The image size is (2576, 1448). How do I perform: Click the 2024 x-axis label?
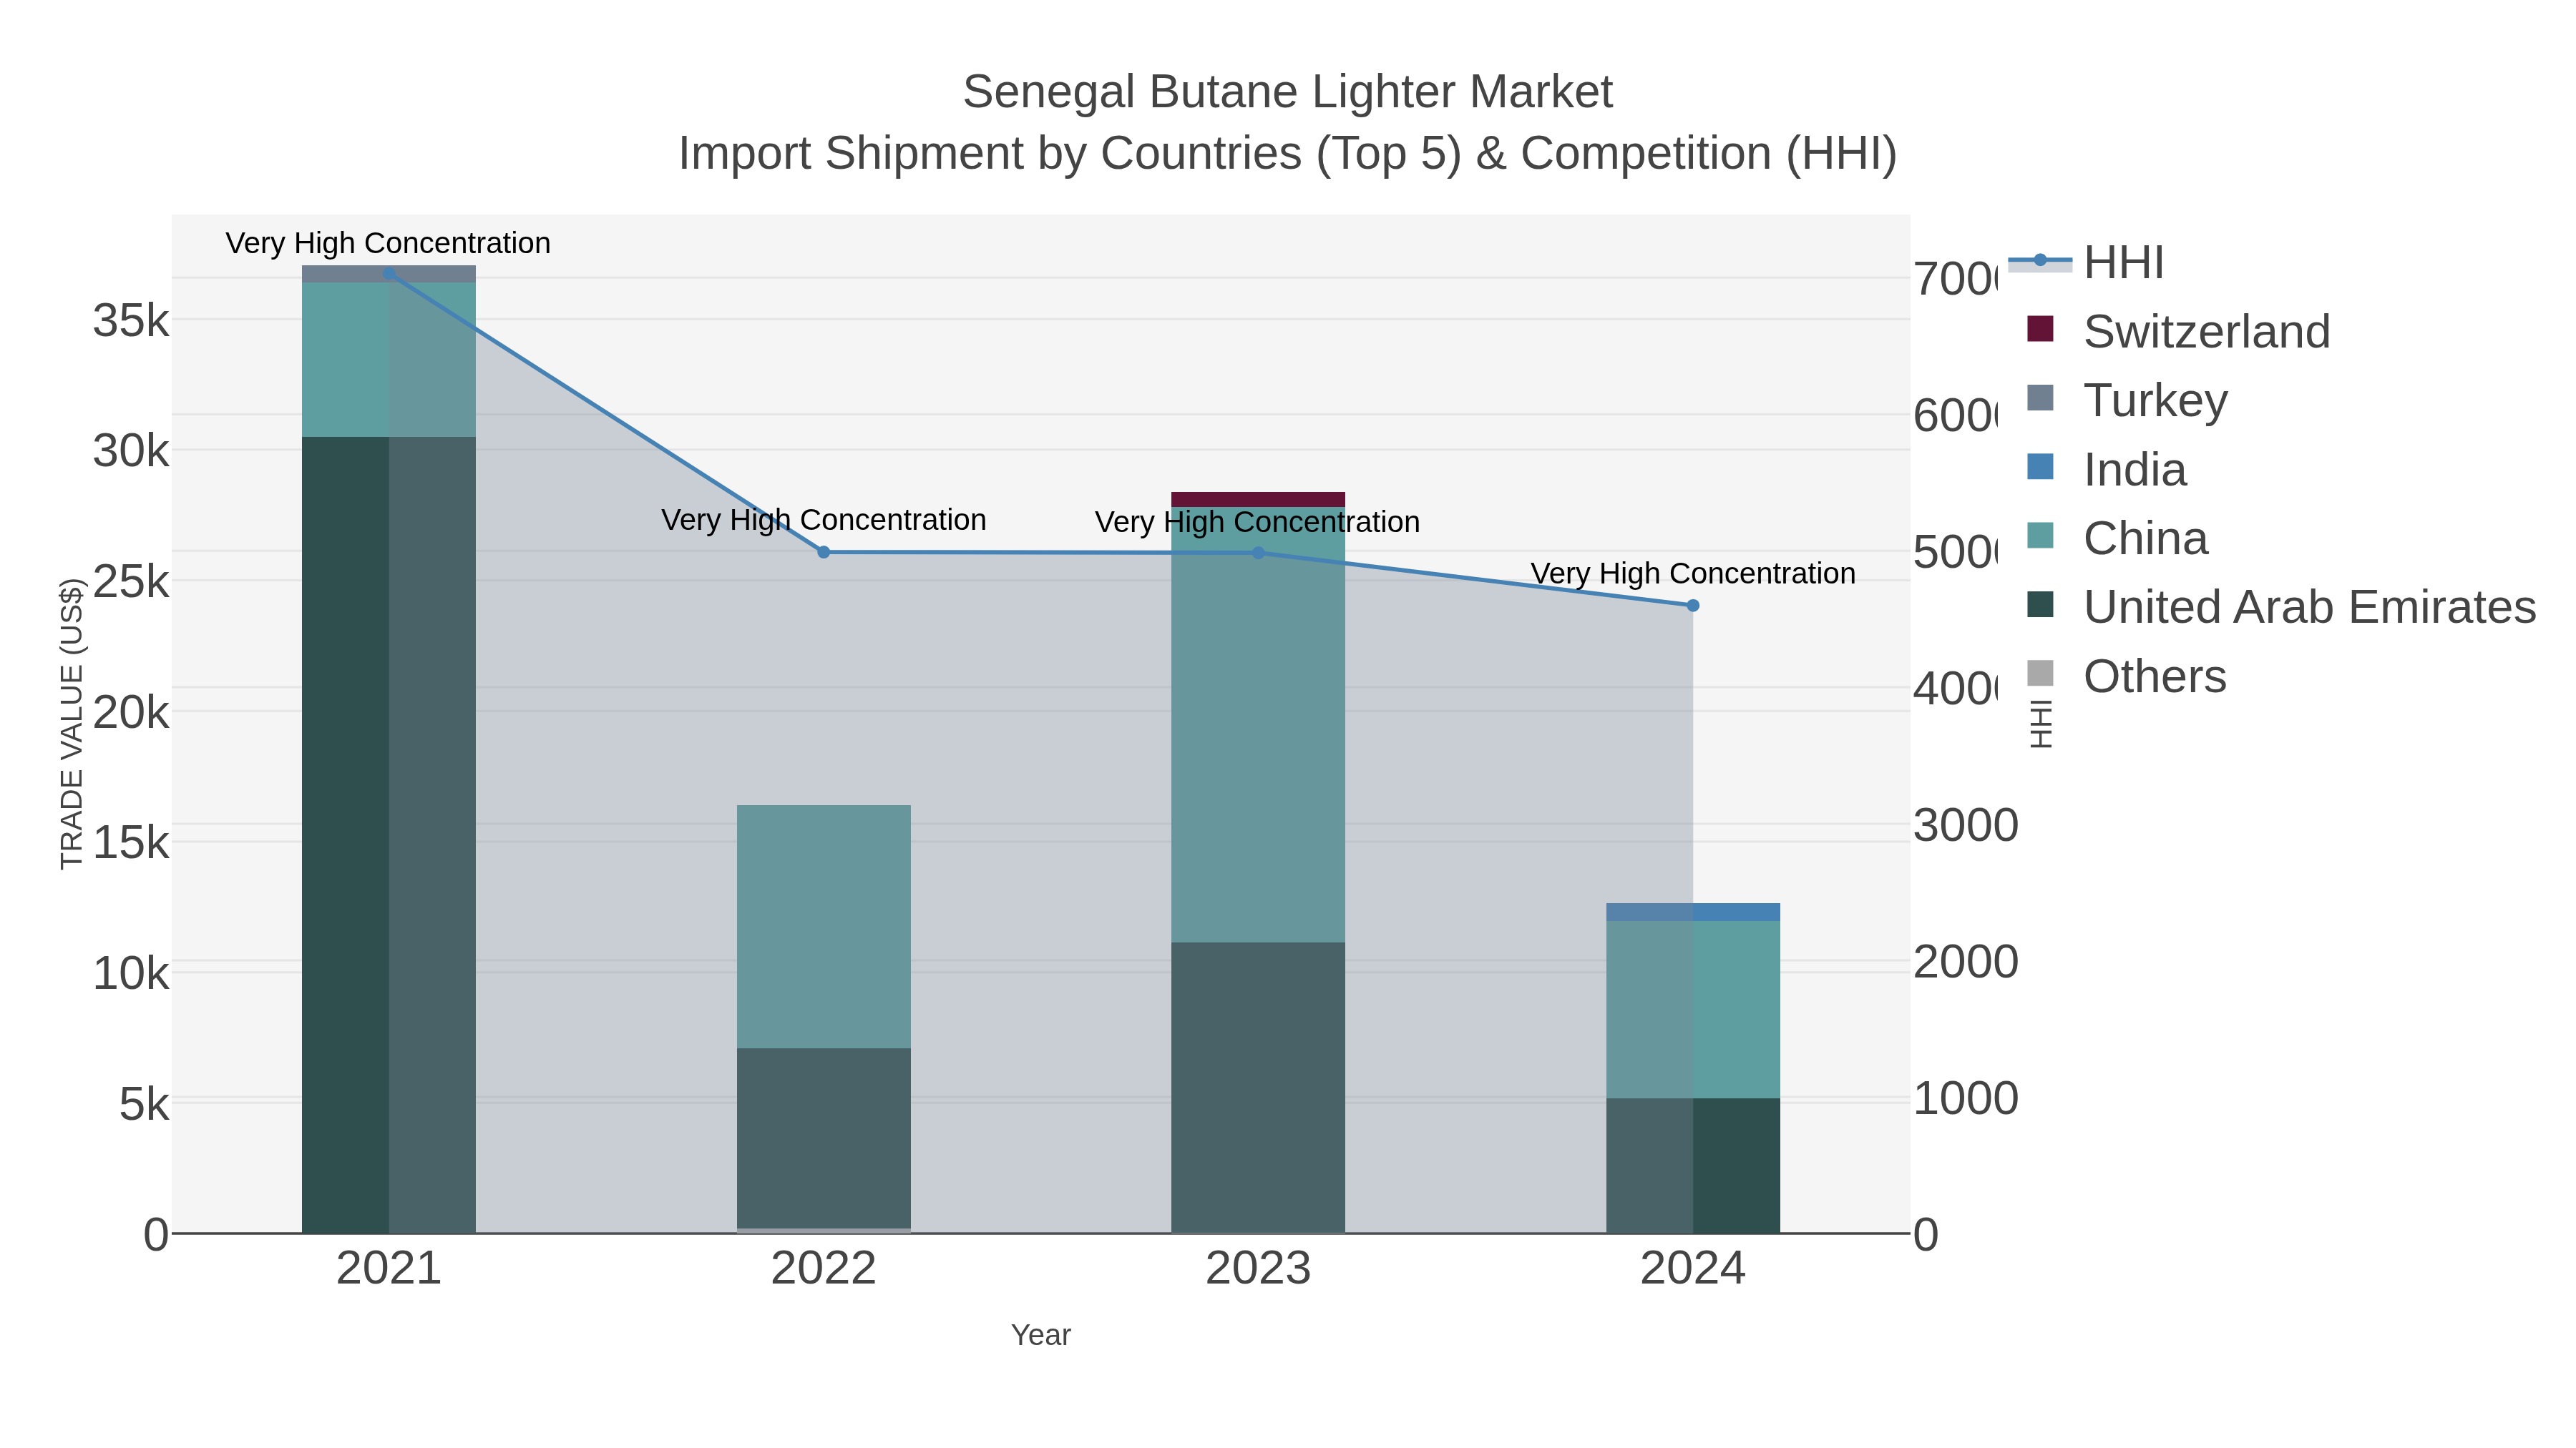pyautogui.click(x=1693, y=1269)
